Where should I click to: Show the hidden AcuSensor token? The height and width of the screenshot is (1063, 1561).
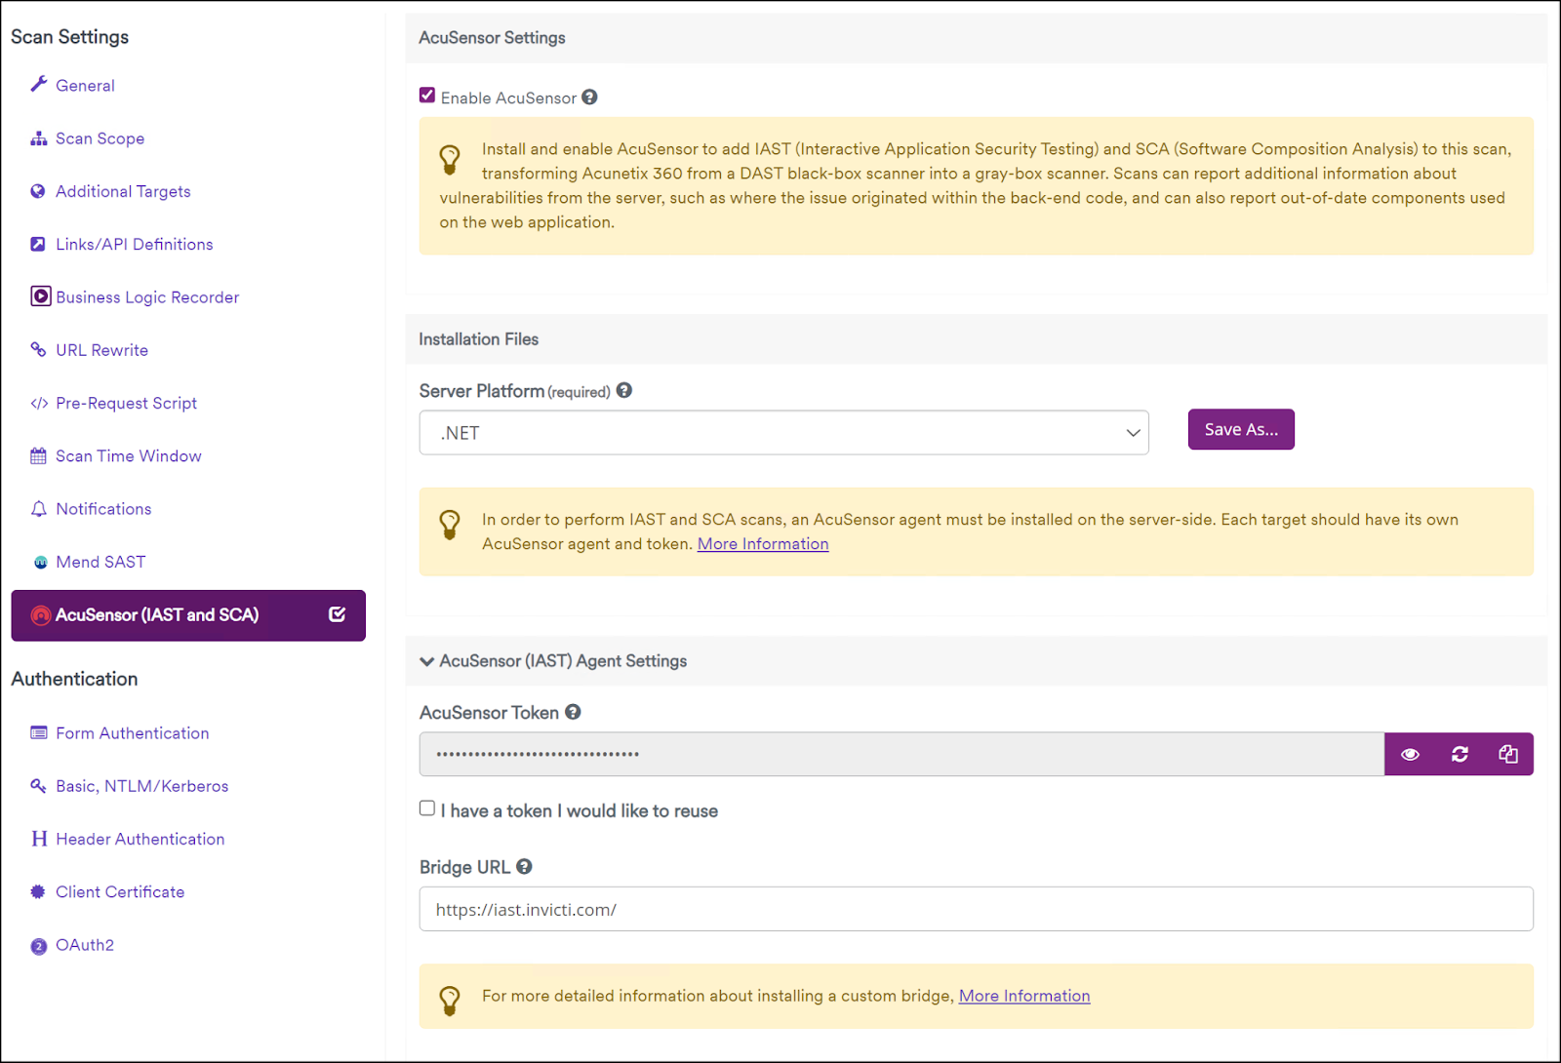1410,754
